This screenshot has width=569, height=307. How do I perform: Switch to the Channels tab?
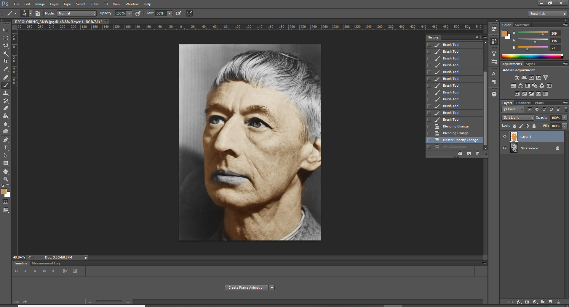tap(523, 103)
